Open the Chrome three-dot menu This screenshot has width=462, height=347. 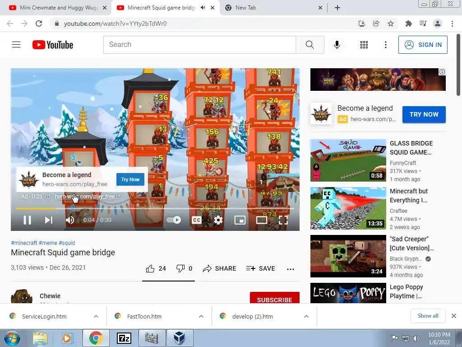[x=452, y=23]
